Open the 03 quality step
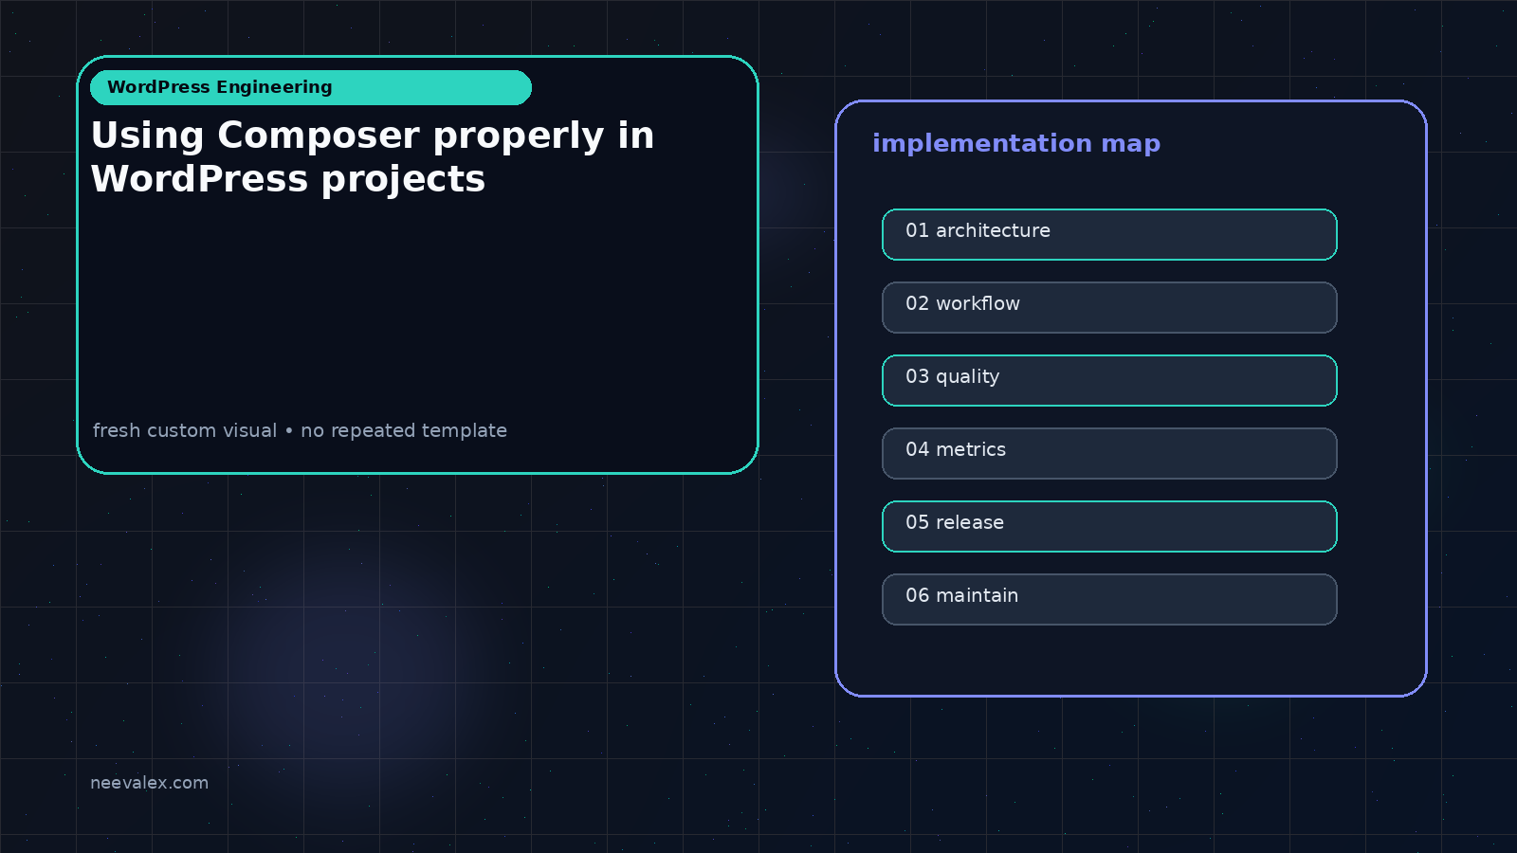This screenshot has height=853, width=1517. [1109, 380]
